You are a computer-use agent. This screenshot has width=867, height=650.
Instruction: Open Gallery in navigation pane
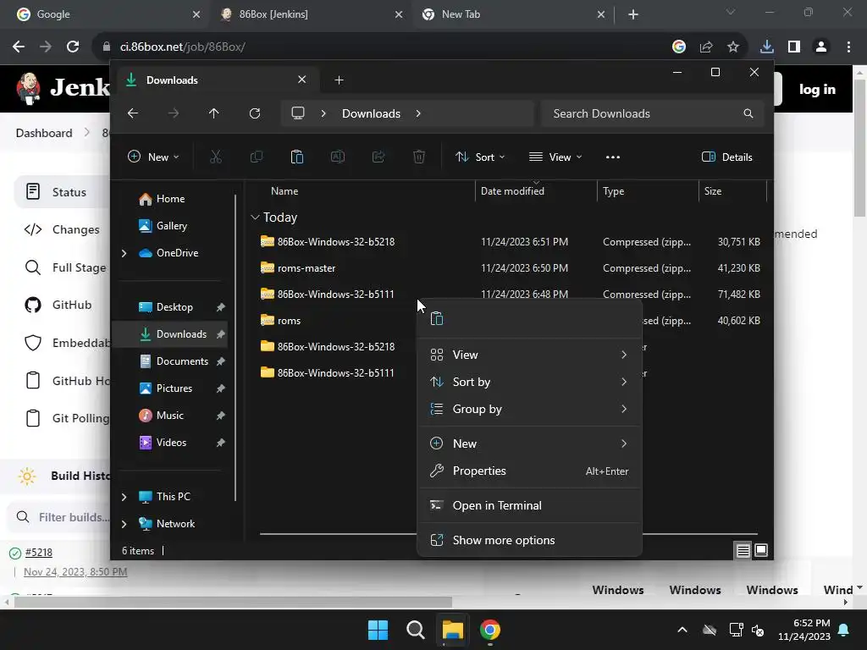point(171,226)
